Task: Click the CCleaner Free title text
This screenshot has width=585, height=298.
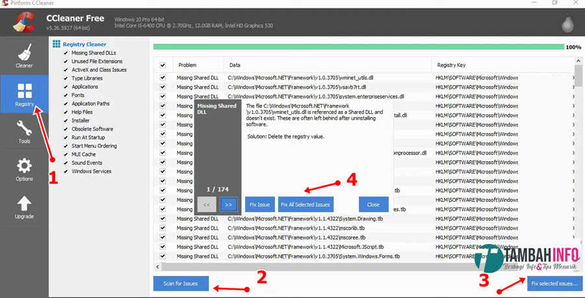Action: pyautogui.click(x=75, y=18)
